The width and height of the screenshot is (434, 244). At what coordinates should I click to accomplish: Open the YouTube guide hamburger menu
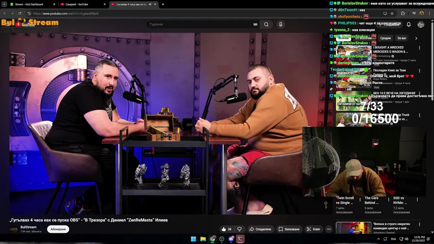click(x=7, y=24)
